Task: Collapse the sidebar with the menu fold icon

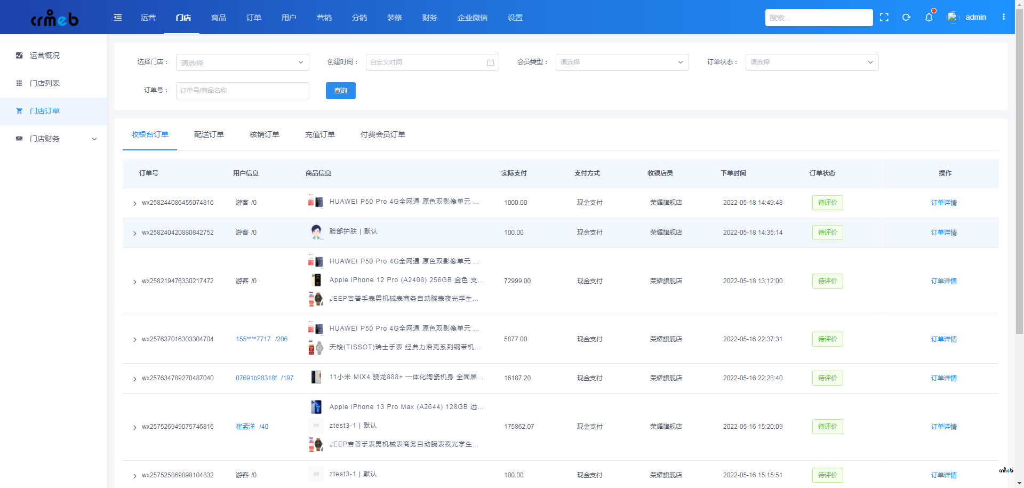Action: click(118, 18)
